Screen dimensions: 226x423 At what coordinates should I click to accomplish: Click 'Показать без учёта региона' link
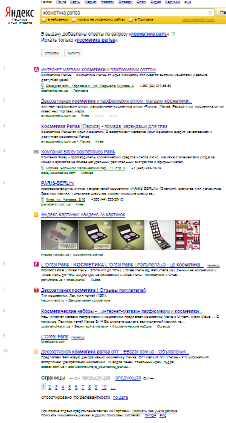(x=155, y=410)
